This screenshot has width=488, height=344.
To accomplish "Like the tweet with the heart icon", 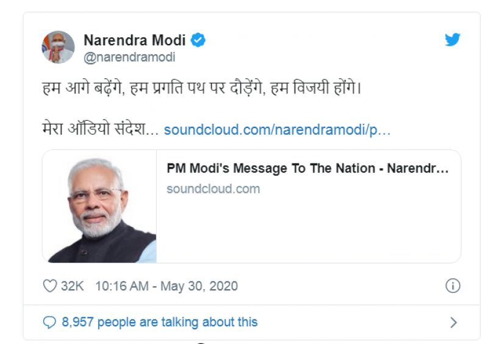I will pos(49,285).
